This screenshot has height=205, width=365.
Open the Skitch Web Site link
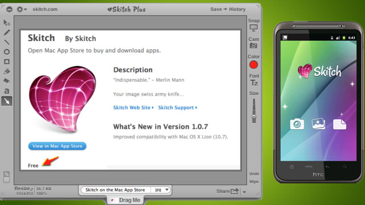[x=133, y=108]
